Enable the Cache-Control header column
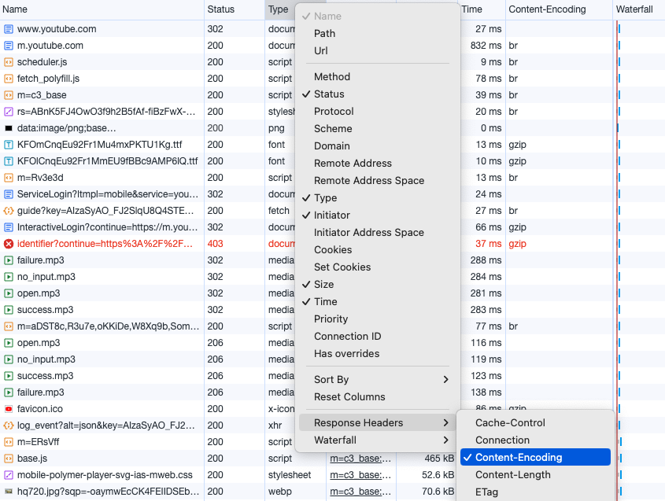 click(510, 423)
